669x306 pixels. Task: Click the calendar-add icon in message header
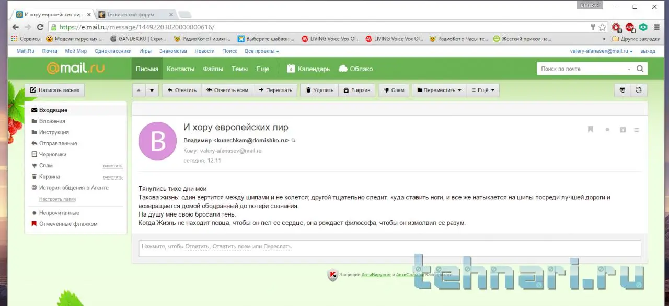pos(623,130)
